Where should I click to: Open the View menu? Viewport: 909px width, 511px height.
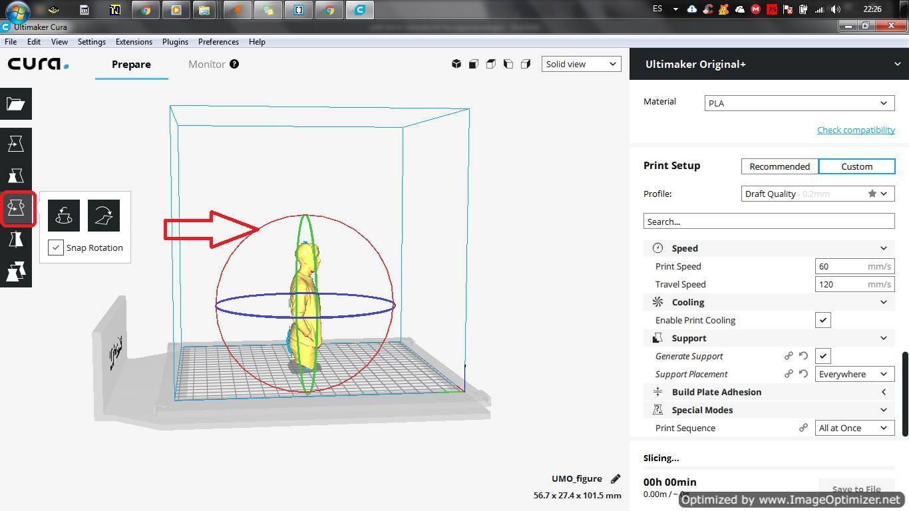59,41
